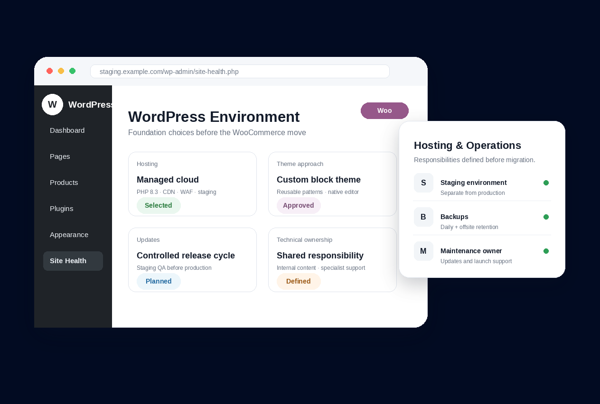Click the Hosting & Operations heading
Screen dimensions: 600x404
coord(468,146)
